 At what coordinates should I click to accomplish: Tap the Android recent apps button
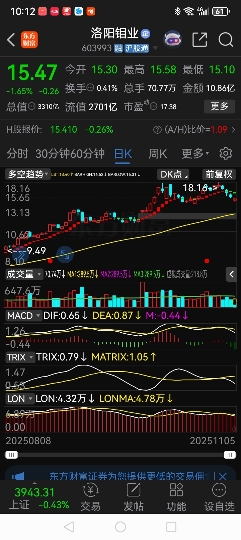click(171, 527)
